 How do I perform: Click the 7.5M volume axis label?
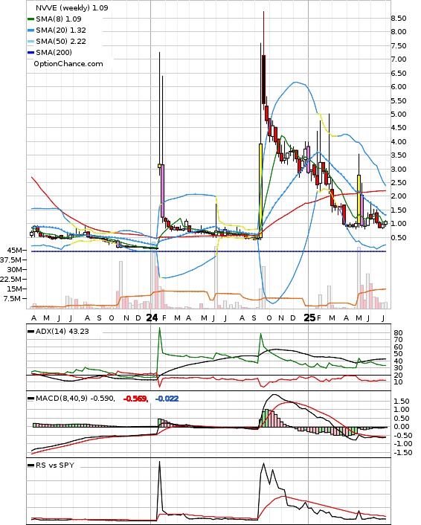(13, 299)
